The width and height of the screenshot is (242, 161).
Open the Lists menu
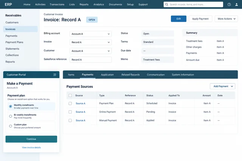click(72, 5)
